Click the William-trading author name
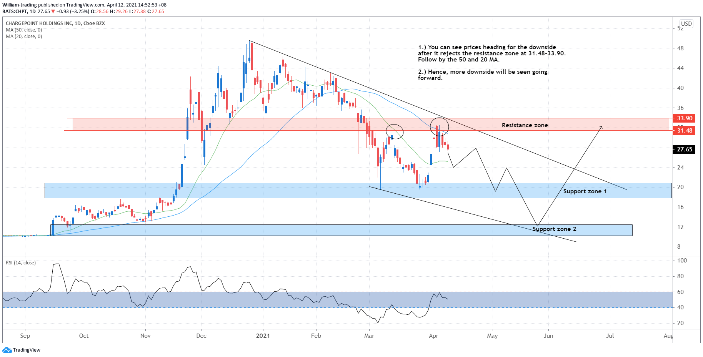 [x=20, y=5]
